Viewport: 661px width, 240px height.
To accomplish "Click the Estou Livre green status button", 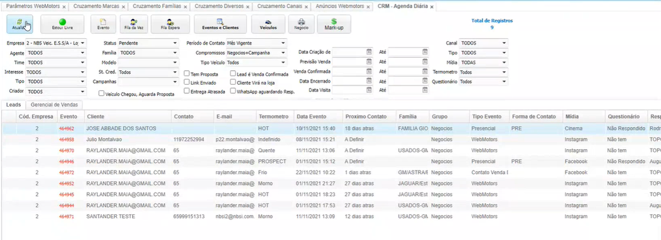I will [62, 24].
